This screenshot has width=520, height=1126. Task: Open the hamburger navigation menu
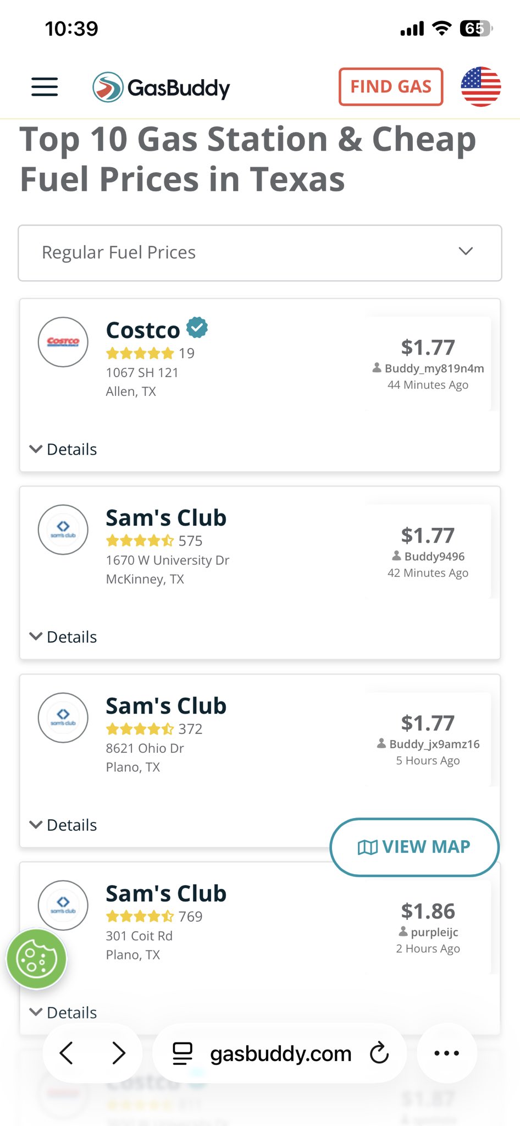(45, 87)
